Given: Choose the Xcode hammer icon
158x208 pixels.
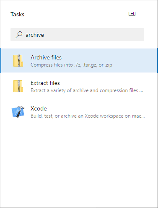Looking at the screenshot, I should [x=18, y=112].
